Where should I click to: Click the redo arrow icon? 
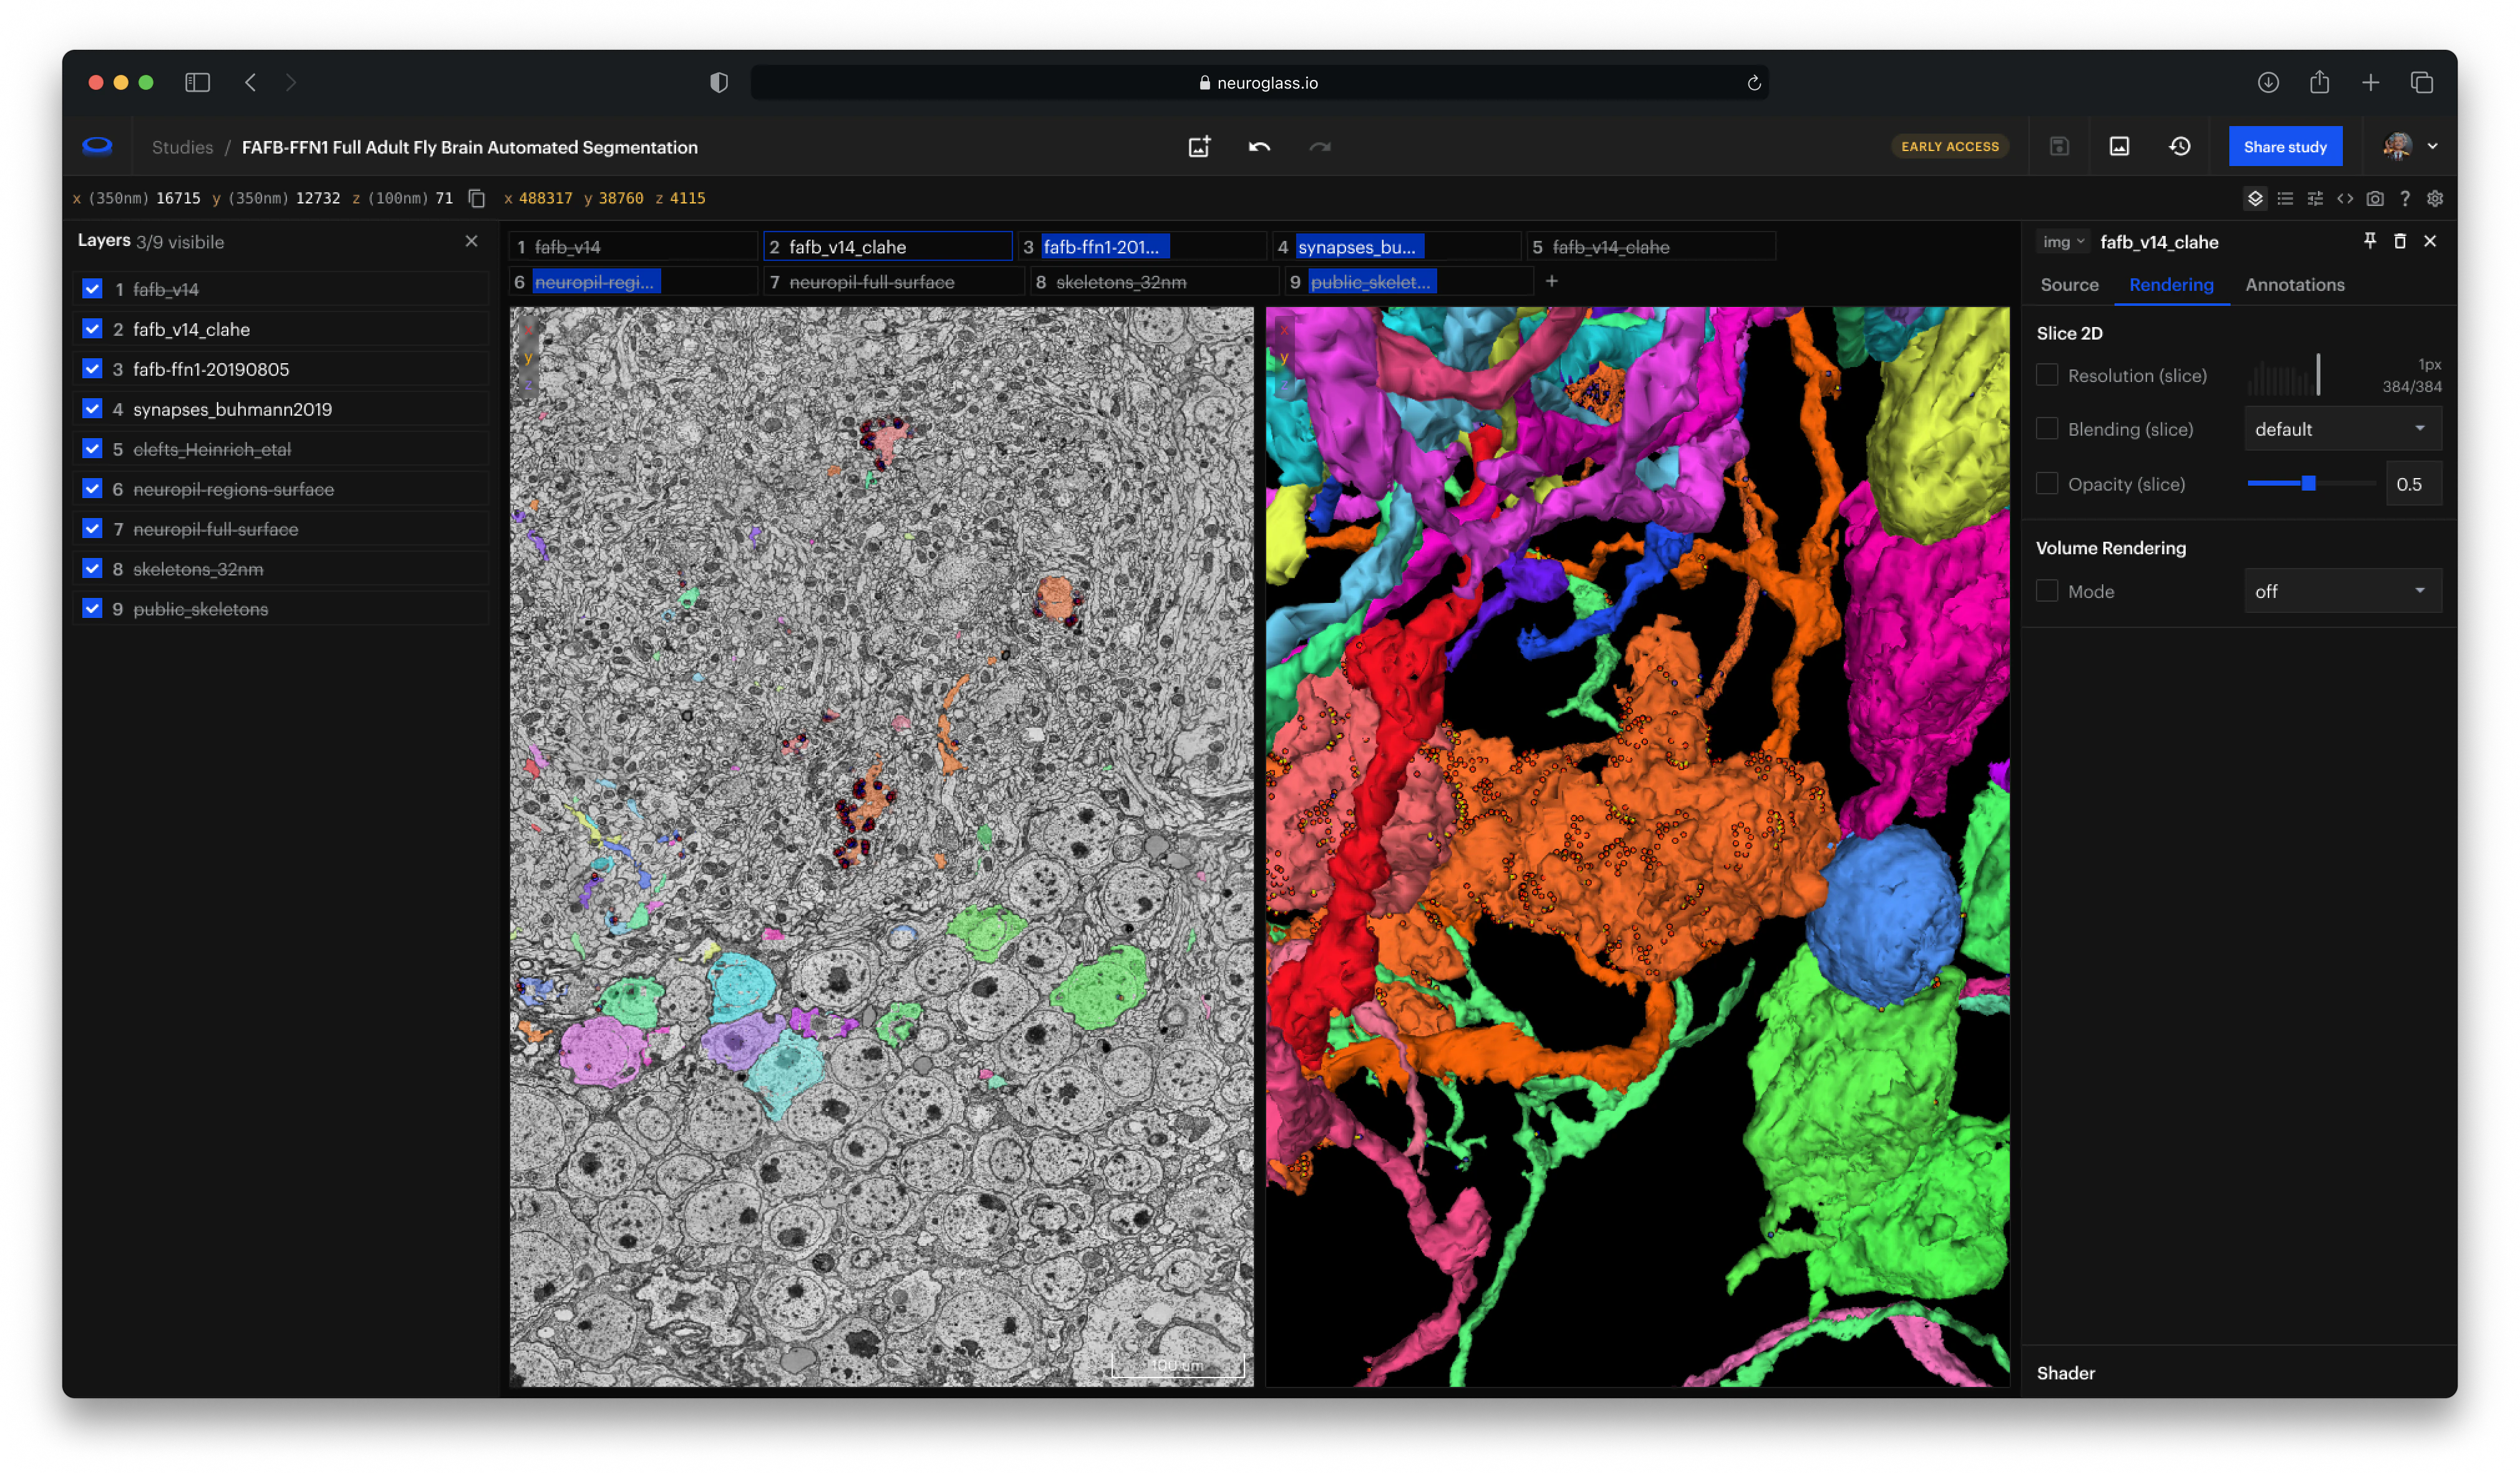(x=1320, y=147)
